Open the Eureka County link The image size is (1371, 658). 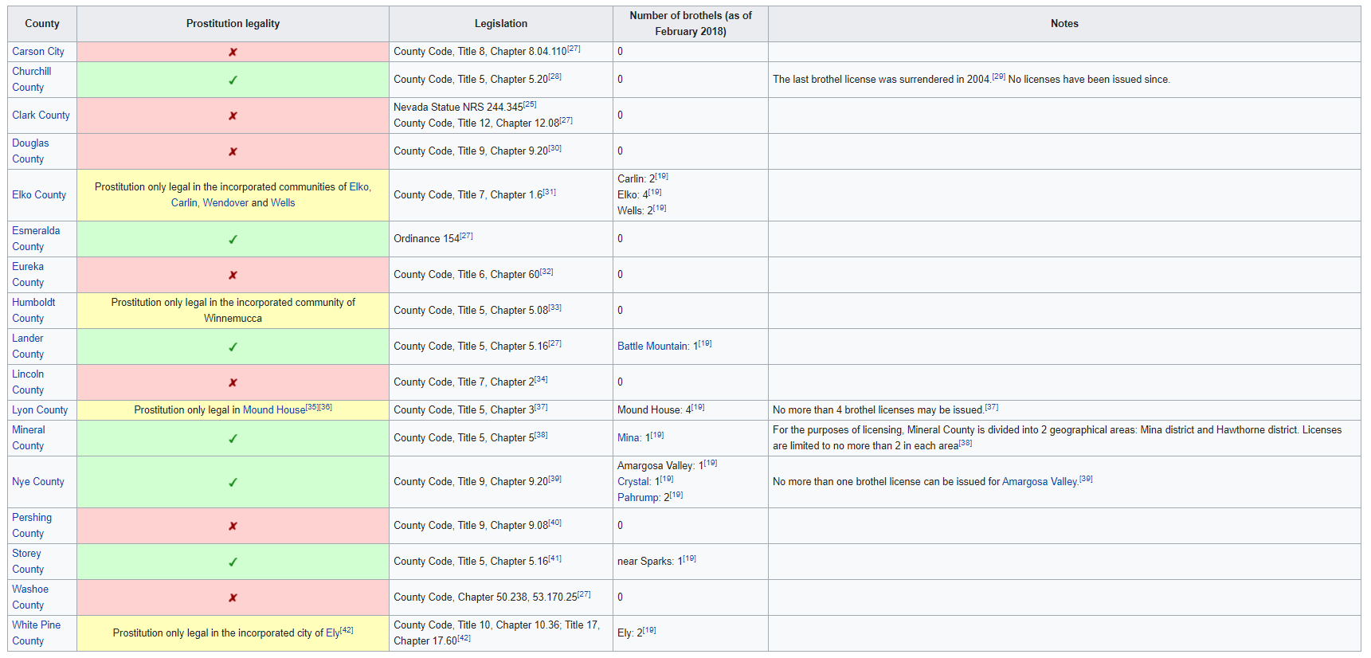(x=28, y=275)
